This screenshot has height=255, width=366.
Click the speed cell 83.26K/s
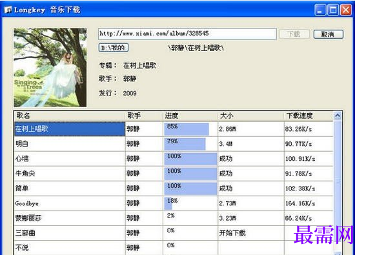pyautogui.click(x=309, y=129)
